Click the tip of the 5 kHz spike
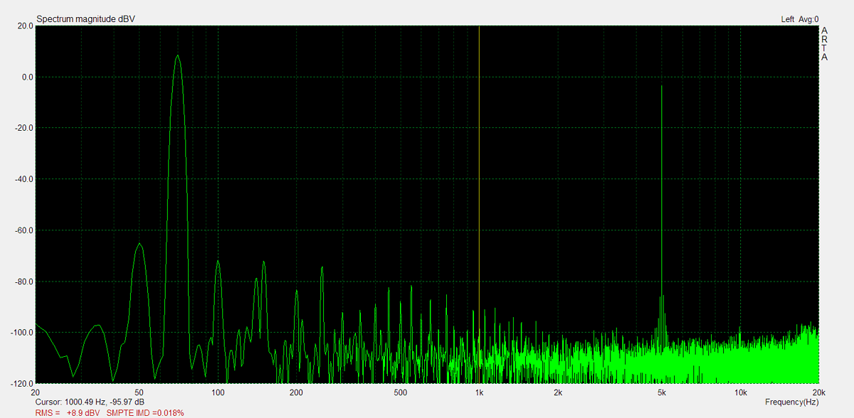Screen dimensions: 854x418 tap(662, 87)
